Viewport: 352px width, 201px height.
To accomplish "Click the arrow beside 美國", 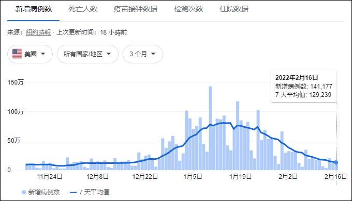I will click(x=43, y=54).
